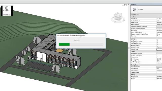This screenshot has width=162, height=91.
Task: Click Visibility/Graphics Overrides edit button
Action: [x=159, y=26]
